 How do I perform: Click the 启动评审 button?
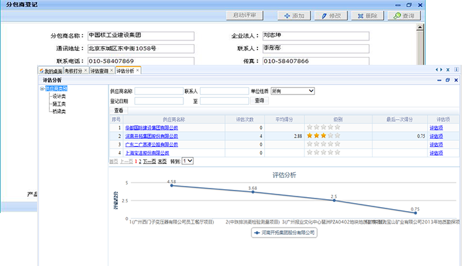click(244, 15)
